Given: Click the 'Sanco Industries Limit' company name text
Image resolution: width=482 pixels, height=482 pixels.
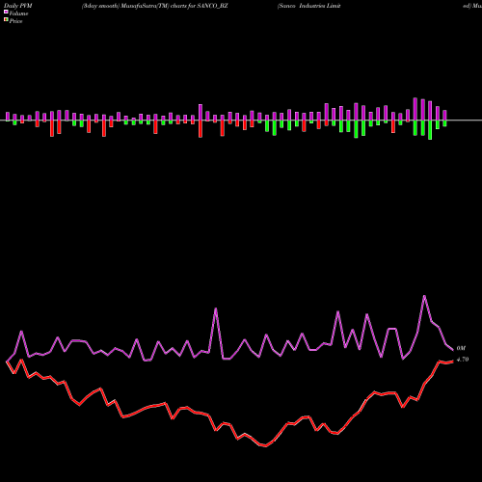Looking at the screenshot, I should [x=309, y=6].
